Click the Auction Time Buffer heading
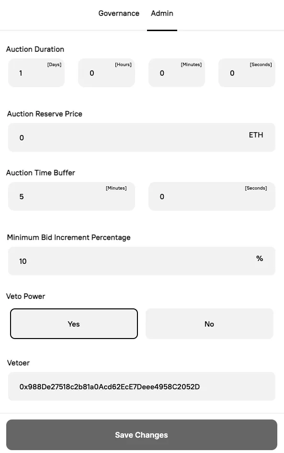The height and width of the screenshot is (453, 284). [x=40, y=173]
